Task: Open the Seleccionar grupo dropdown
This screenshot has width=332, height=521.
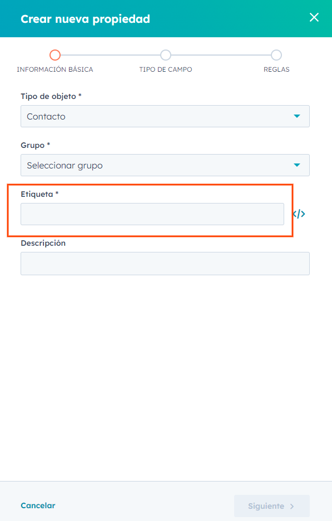Action: pos(165,165)
